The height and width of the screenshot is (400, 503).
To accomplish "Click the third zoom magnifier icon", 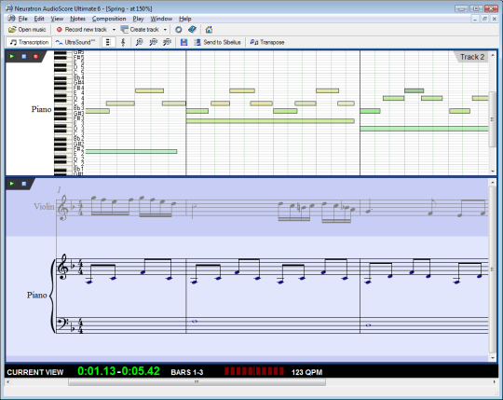I will 167,42.
